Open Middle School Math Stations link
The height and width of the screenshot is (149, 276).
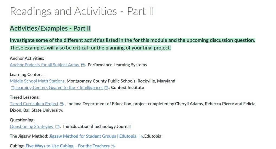point(37,81)
